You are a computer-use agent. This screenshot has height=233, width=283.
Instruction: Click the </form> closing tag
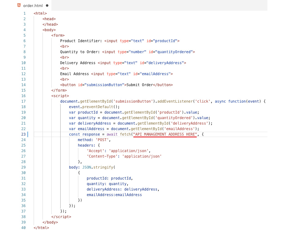pos(59,90)
